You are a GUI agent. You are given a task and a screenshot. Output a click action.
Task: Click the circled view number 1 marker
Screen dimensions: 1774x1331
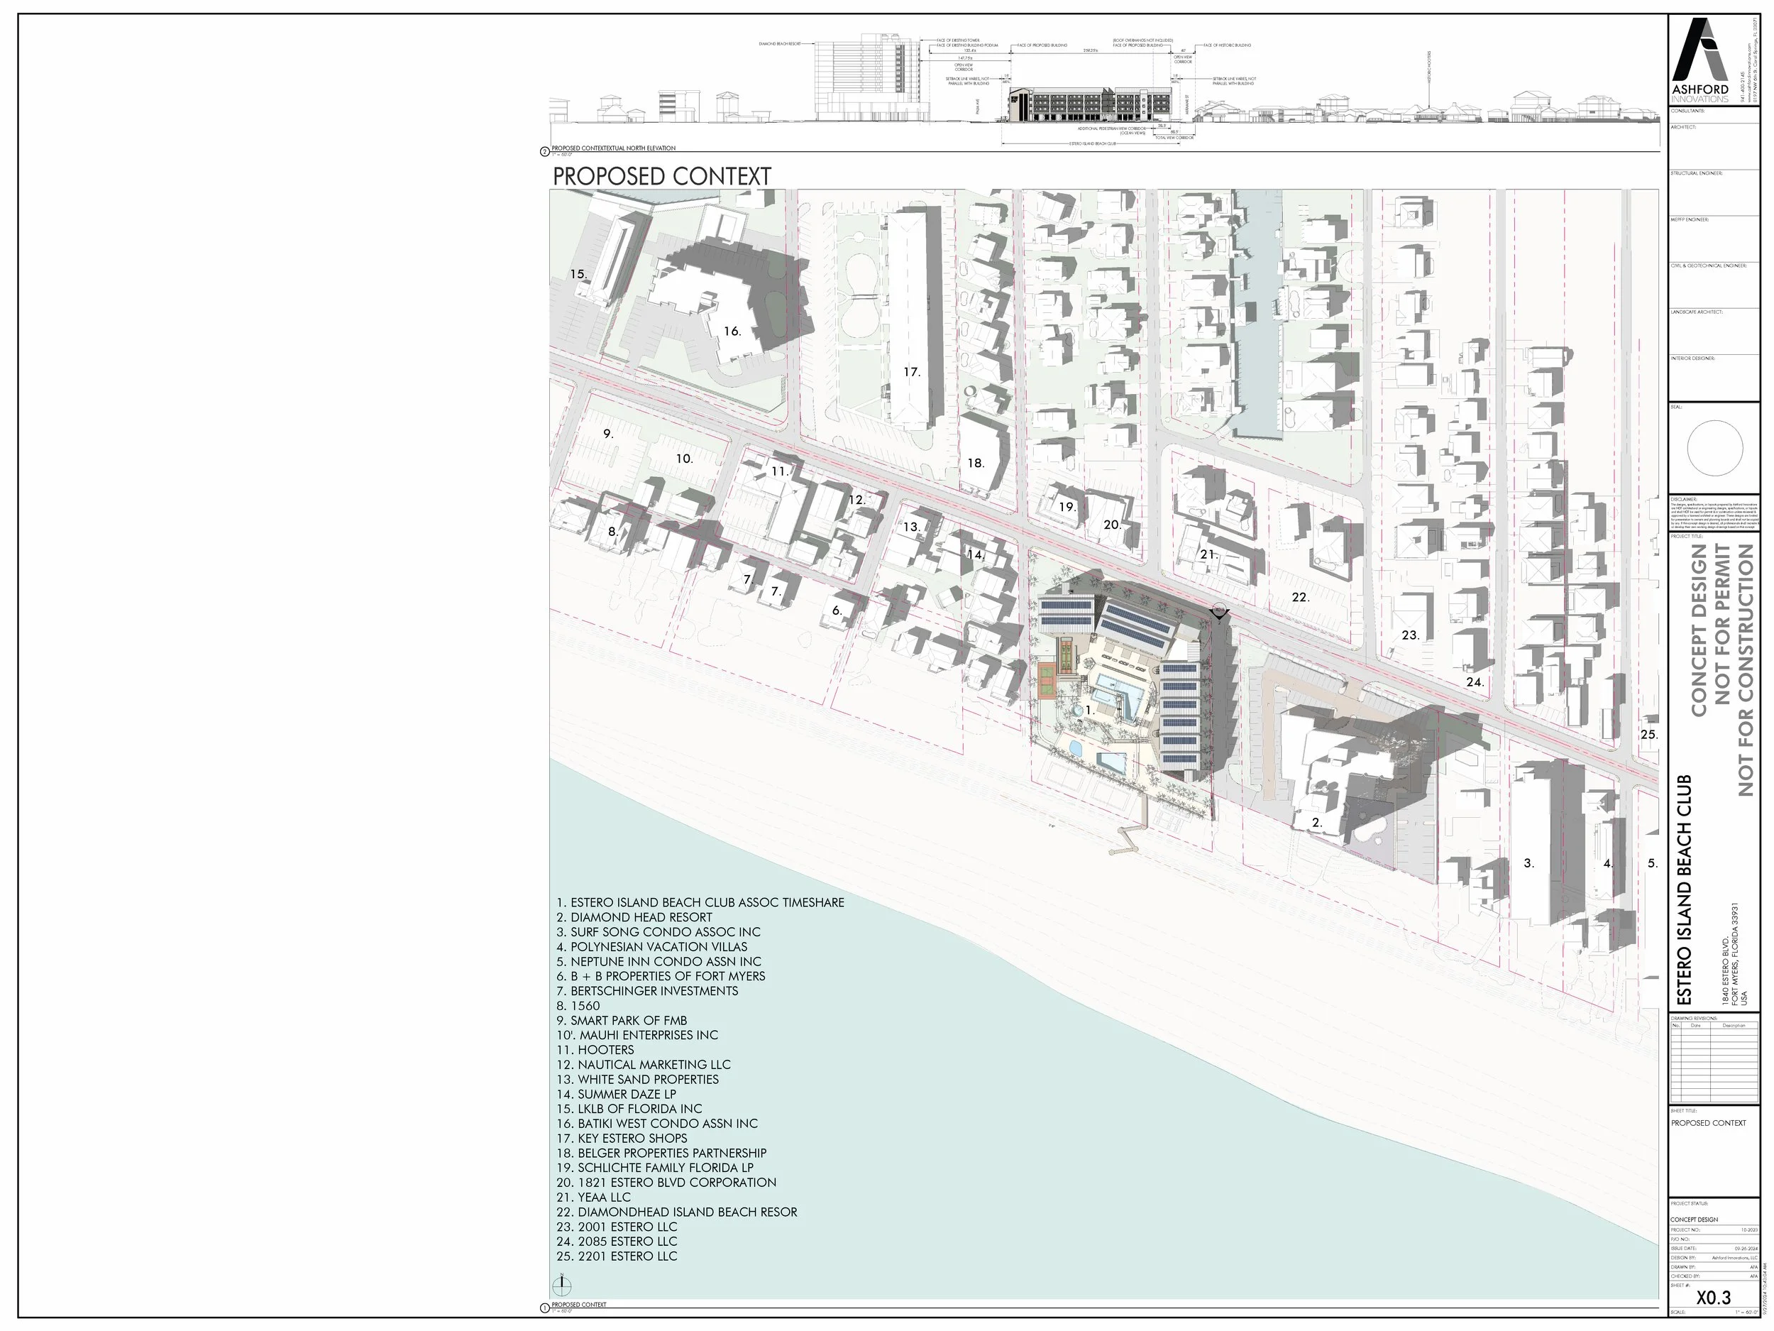pyautogui.click(x=546, y=1308)
